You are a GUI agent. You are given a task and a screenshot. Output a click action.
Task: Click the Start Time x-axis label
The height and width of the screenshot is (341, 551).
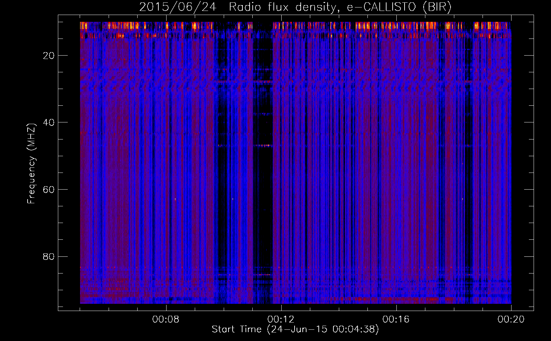[x=295, y=329]
